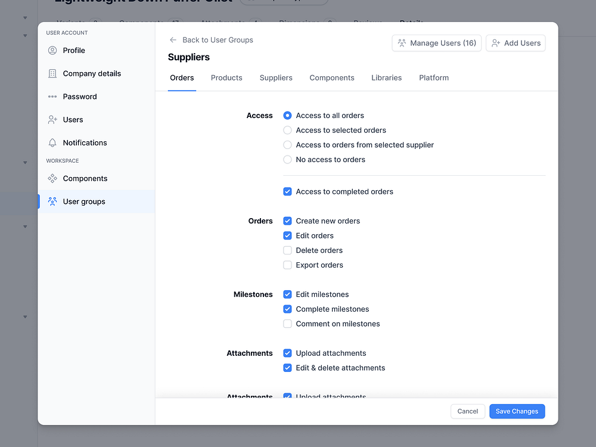Image resolution: width=596 pixels, height=447 pixels.
Task: Select the Profile icon in the sidebar
Action: click(53, 51)
